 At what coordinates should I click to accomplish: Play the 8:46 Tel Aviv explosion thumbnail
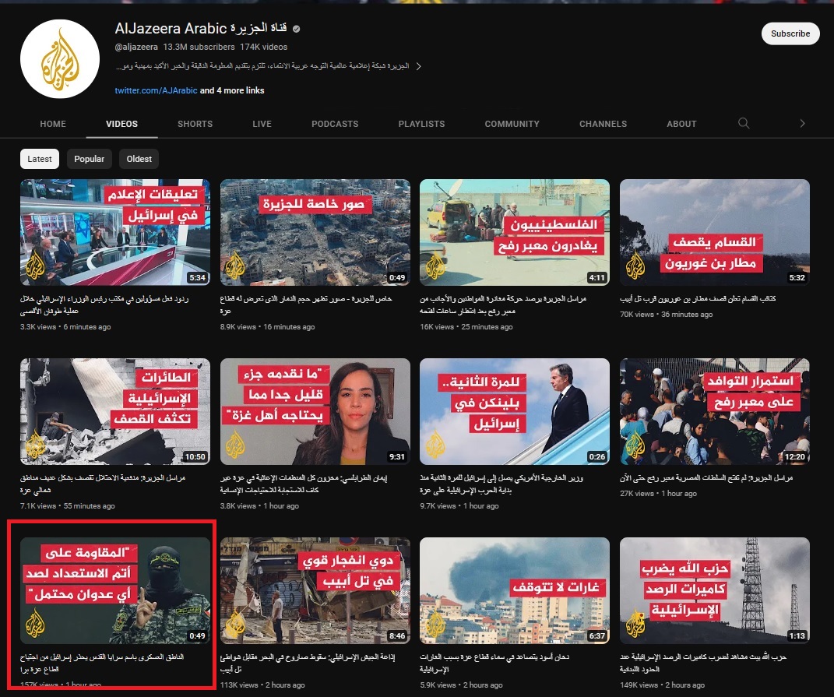click(x=315, y=590)
